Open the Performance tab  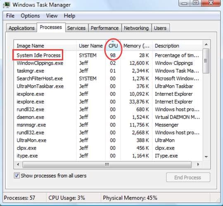pyautogui.click(x=104, y=28)
